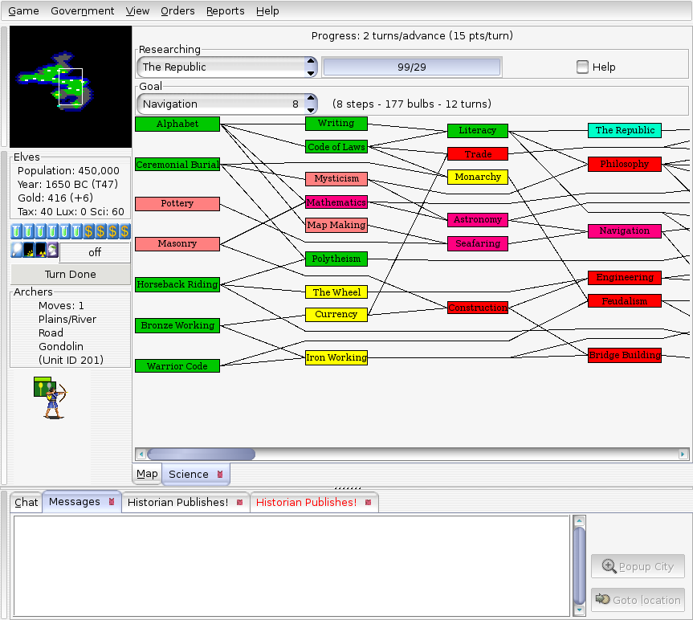Select the Bridge Building tech node
The width and height of the screenshot is (693, 620).
point(625,355)
